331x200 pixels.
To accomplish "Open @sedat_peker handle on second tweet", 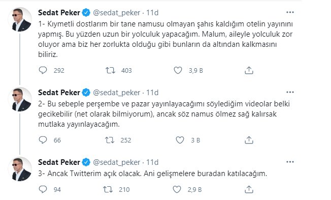I will [117, 93].
